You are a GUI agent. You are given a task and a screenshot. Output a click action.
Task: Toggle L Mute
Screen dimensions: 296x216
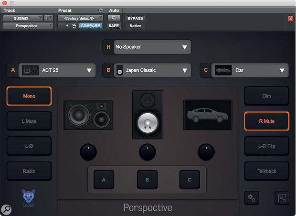tap(29, 121)
